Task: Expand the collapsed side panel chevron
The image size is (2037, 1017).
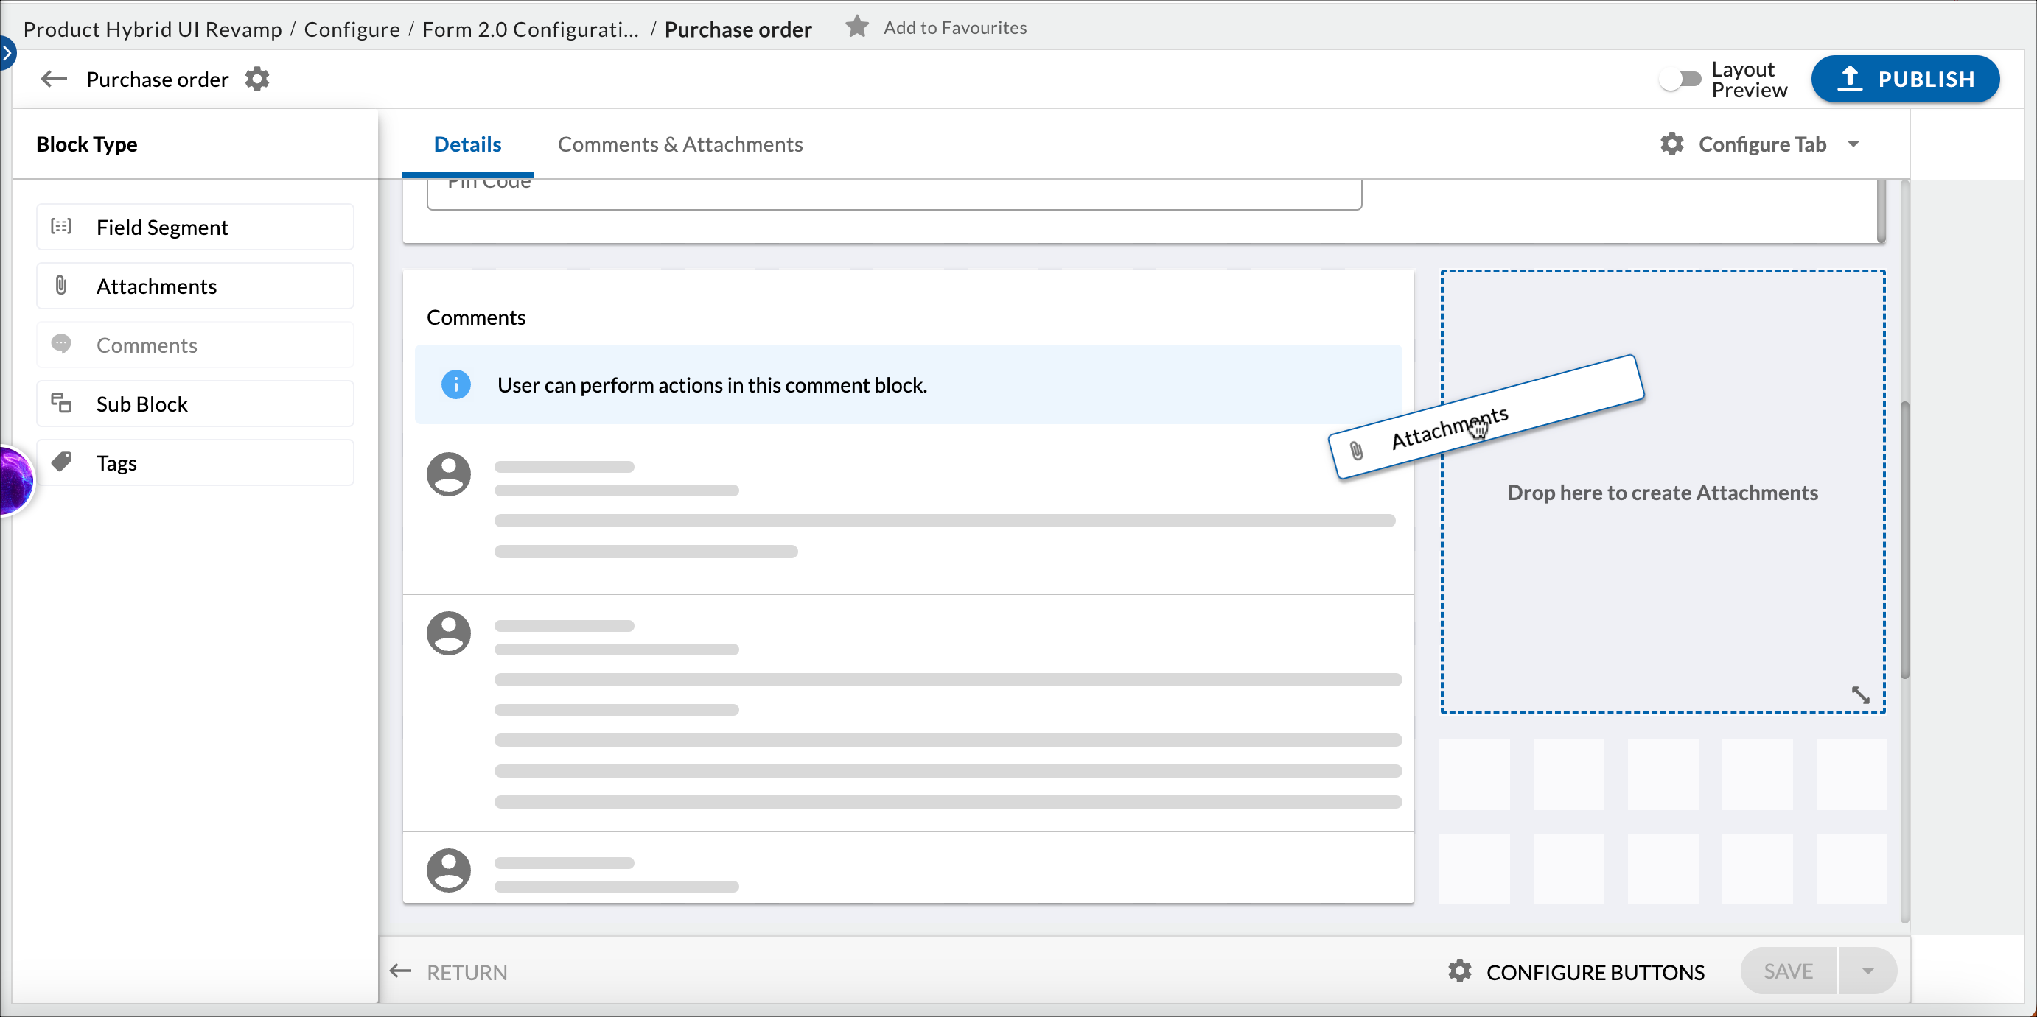Action: coord(7,53)
